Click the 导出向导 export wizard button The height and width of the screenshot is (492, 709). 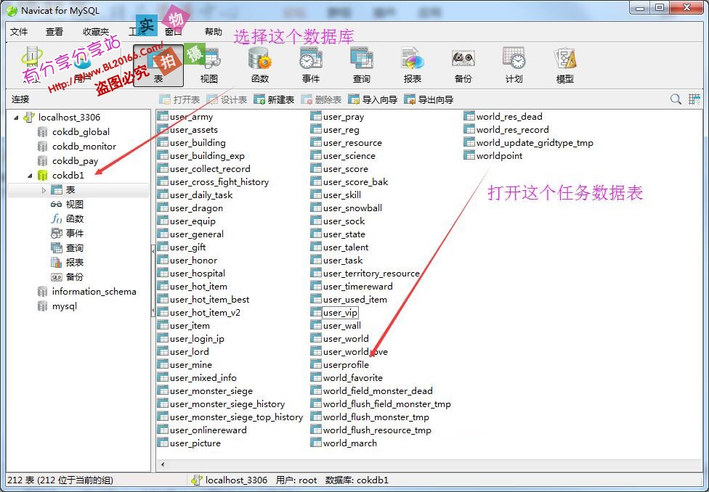point(429,99)
